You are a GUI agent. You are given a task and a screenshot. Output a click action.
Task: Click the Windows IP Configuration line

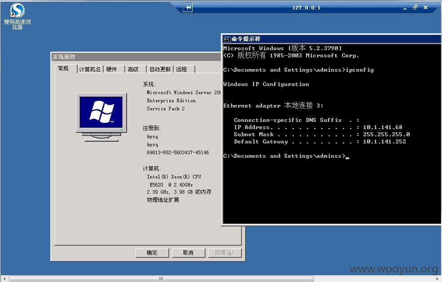pos(266,84)
